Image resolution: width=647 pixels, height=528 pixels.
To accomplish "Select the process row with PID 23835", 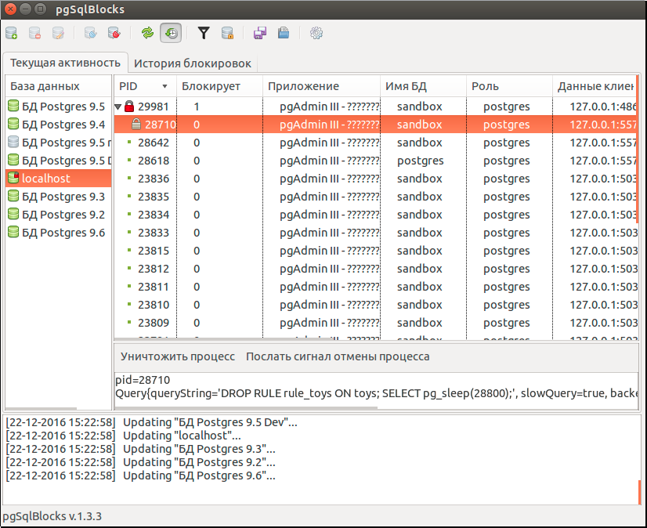I will 375,197.
